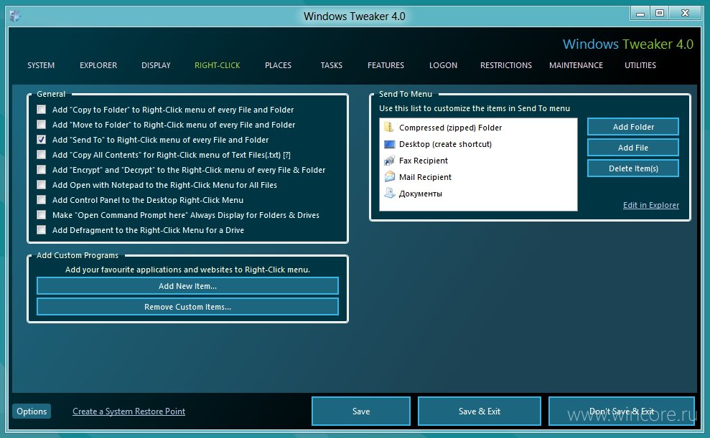Screen dimensions: 710x438
Task: Select the Compressed (zipped) Folder icon
Action: coord(389,128)
